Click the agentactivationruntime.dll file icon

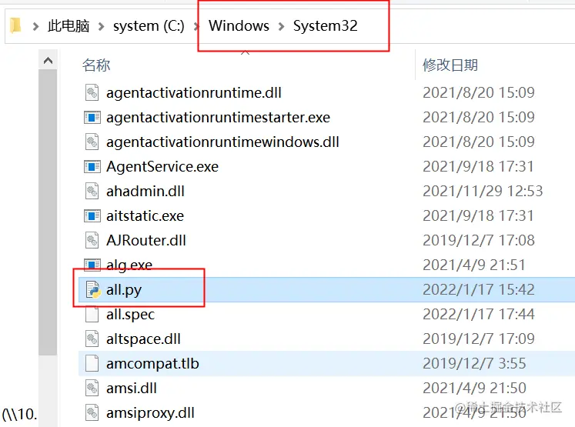click(92, 93)
